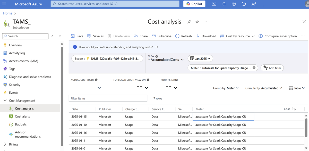Open the Azure portal hamburger menu
The width and height of the screenshot is (309, 151).
4,4
